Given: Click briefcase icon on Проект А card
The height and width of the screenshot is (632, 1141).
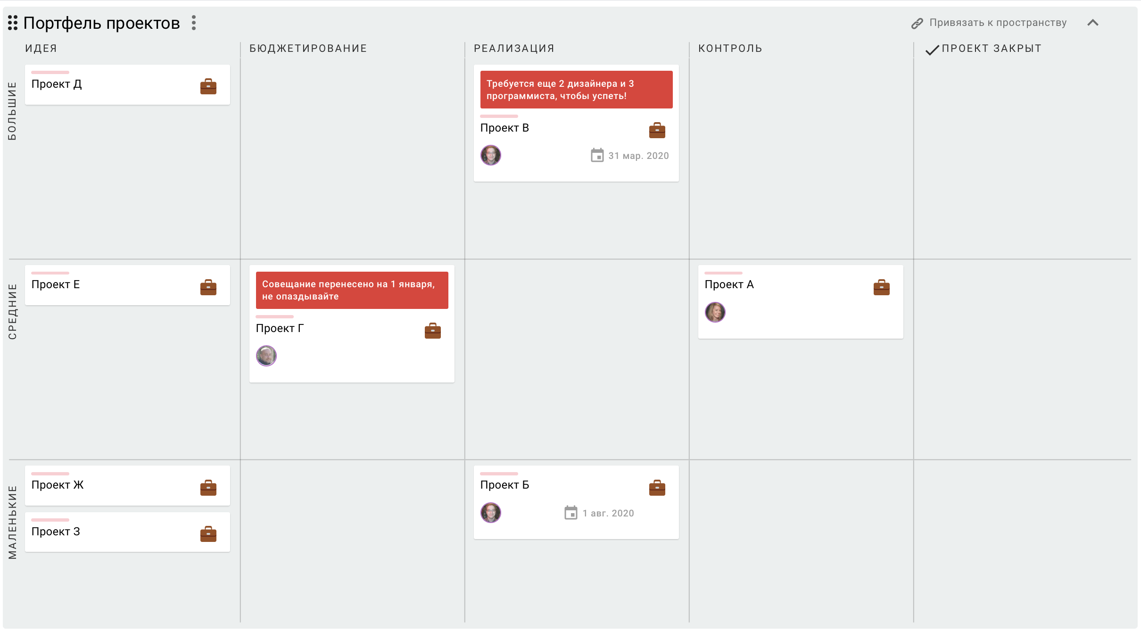Looking at the screenshot, I should (881, 287).
